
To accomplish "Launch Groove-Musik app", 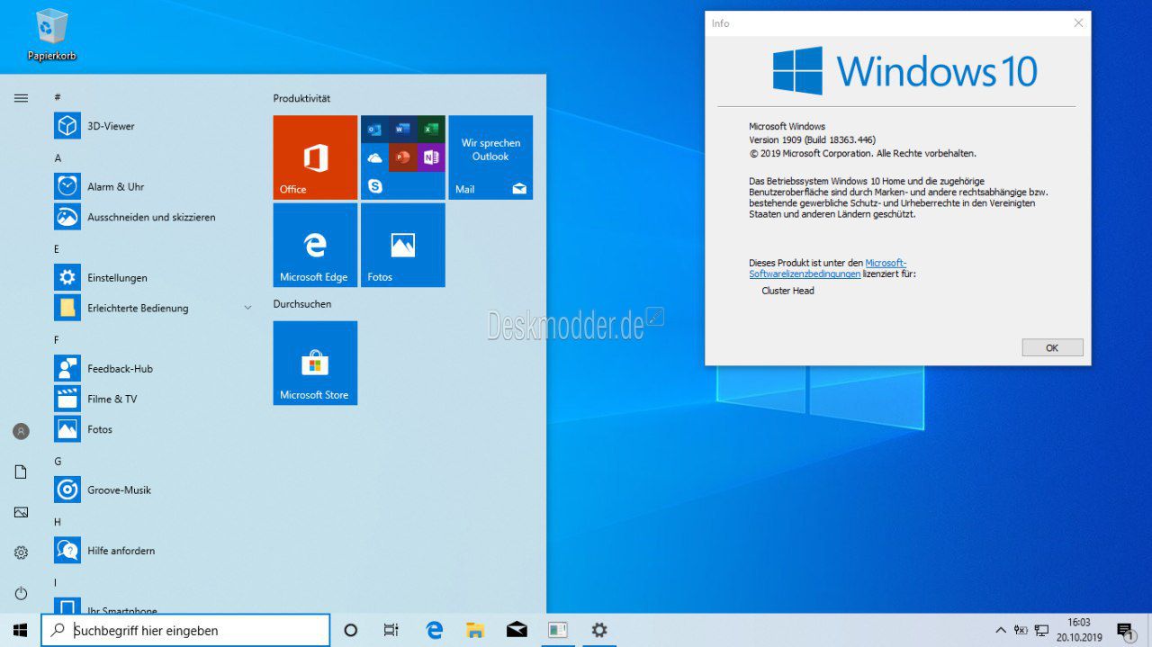I will pyautogui.click(x=153, y=490).
